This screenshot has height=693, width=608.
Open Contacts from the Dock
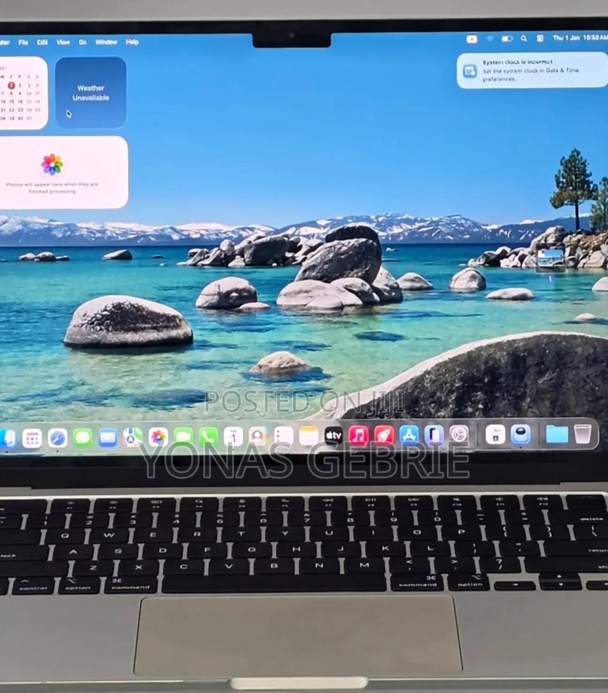[258, 436]
